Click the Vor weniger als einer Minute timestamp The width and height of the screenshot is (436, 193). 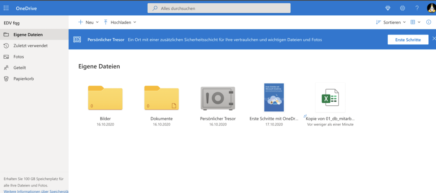click(330, 124)
